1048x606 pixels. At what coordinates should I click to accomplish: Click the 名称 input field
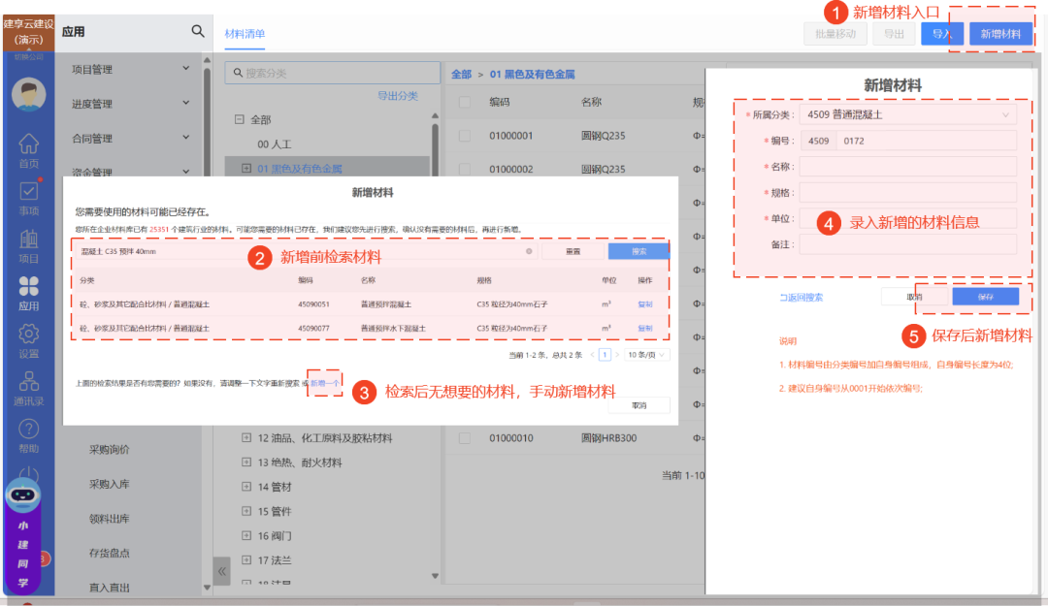pyautogui.click(x=907, y=166)
